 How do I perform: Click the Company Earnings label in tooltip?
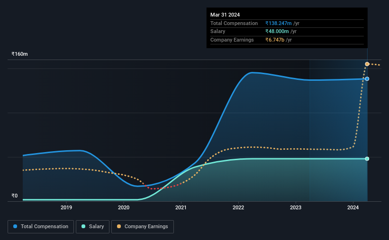click(x=232, y=40)
